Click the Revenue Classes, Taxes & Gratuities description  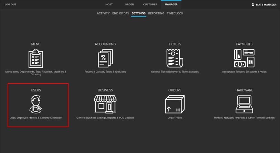(x=105, y=72)
